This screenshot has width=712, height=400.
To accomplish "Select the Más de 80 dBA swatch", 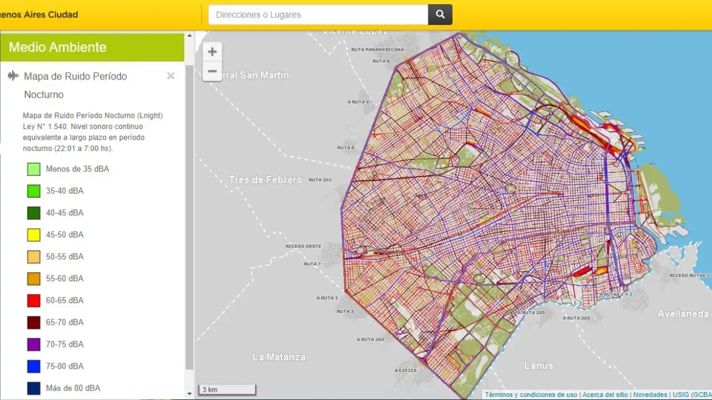I will (34, 388).
